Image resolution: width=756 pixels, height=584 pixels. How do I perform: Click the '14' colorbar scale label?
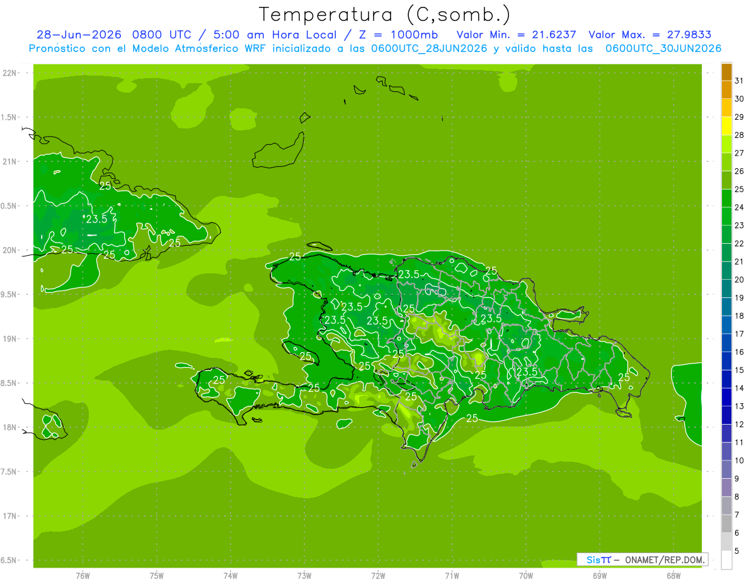pos(739,388)
